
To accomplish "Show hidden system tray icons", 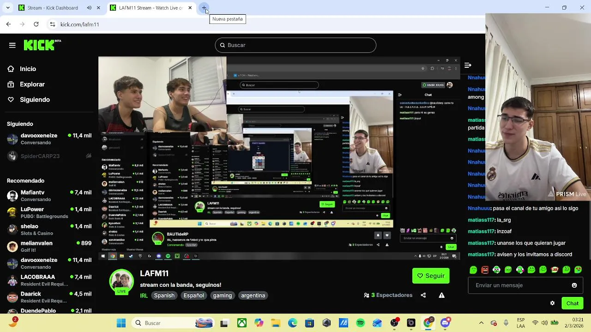I will (481, 323).
